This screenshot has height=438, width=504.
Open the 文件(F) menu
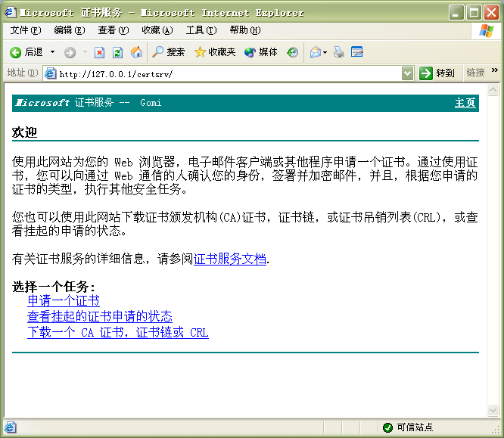coord(26,30)
